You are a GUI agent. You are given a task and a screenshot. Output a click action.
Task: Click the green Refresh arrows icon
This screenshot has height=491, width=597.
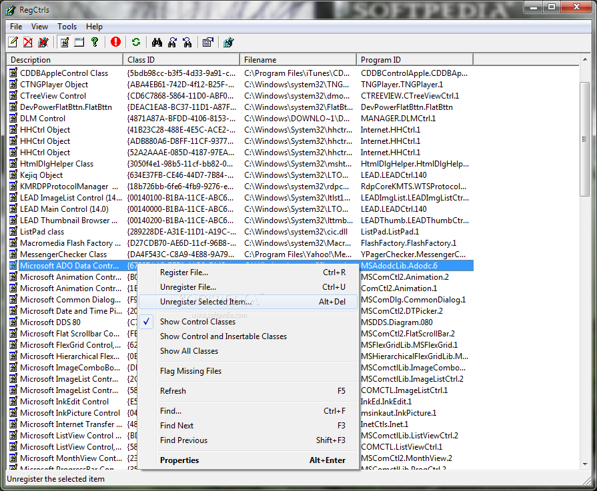[x=136, y=42]
